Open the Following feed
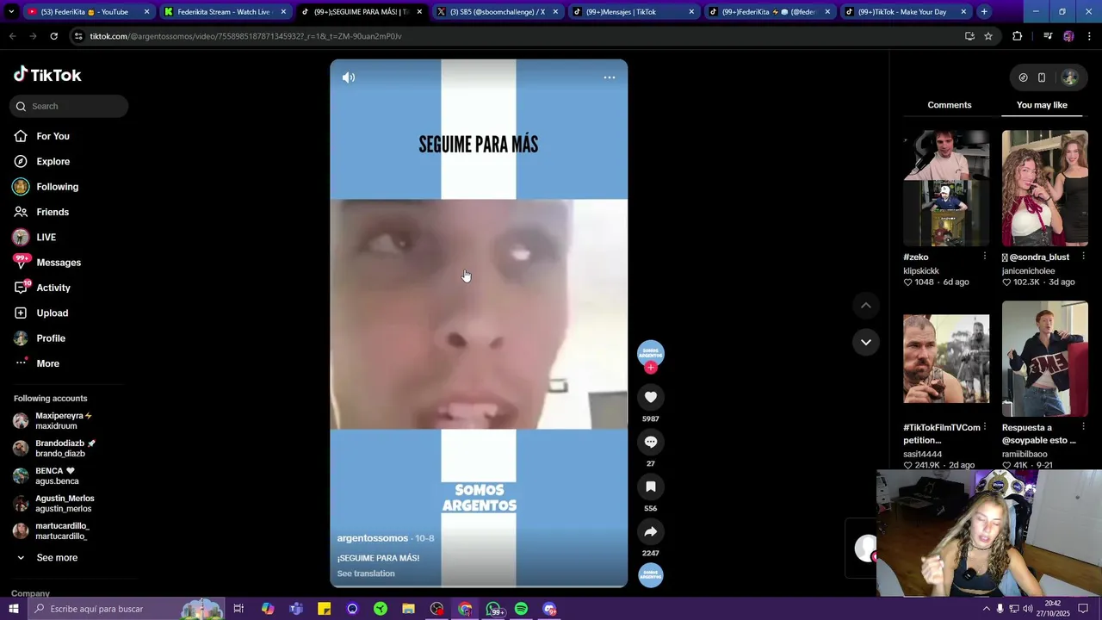1102x620 pixels. pyautogui.click(x=57, y=187)
